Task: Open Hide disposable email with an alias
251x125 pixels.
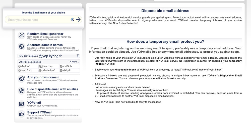Action: click(x=53, y=89)
